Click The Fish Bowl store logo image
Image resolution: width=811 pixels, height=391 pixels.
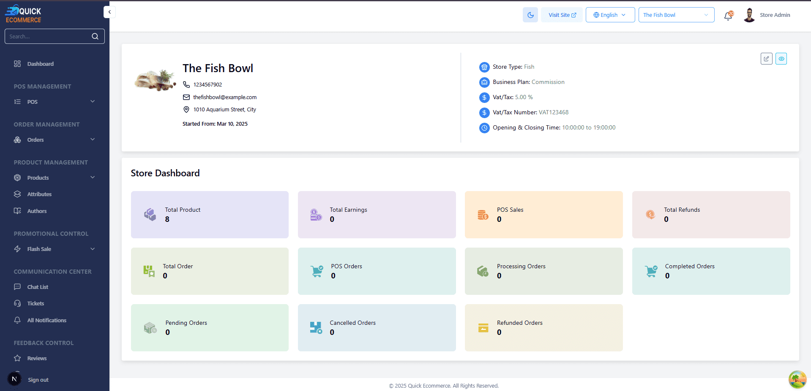coord(155,80)
